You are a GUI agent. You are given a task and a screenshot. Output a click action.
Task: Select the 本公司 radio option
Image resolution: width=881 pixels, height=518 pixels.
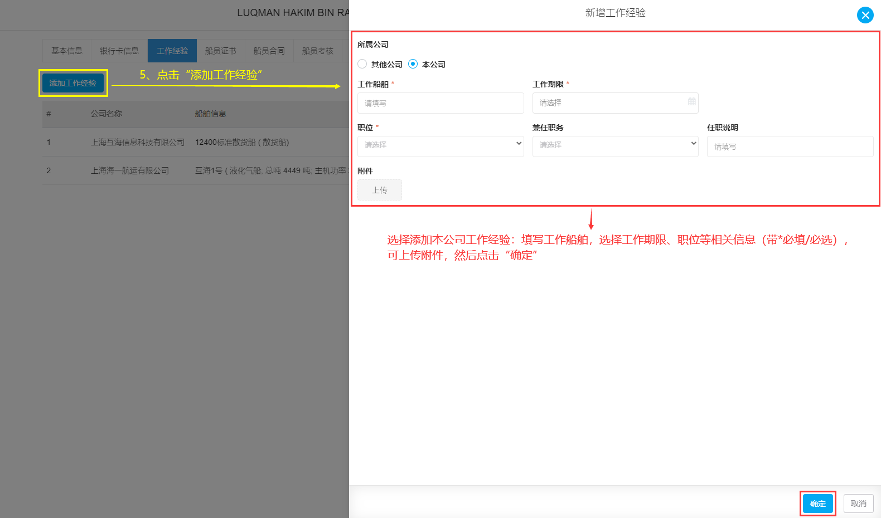[x=413, y=64]
